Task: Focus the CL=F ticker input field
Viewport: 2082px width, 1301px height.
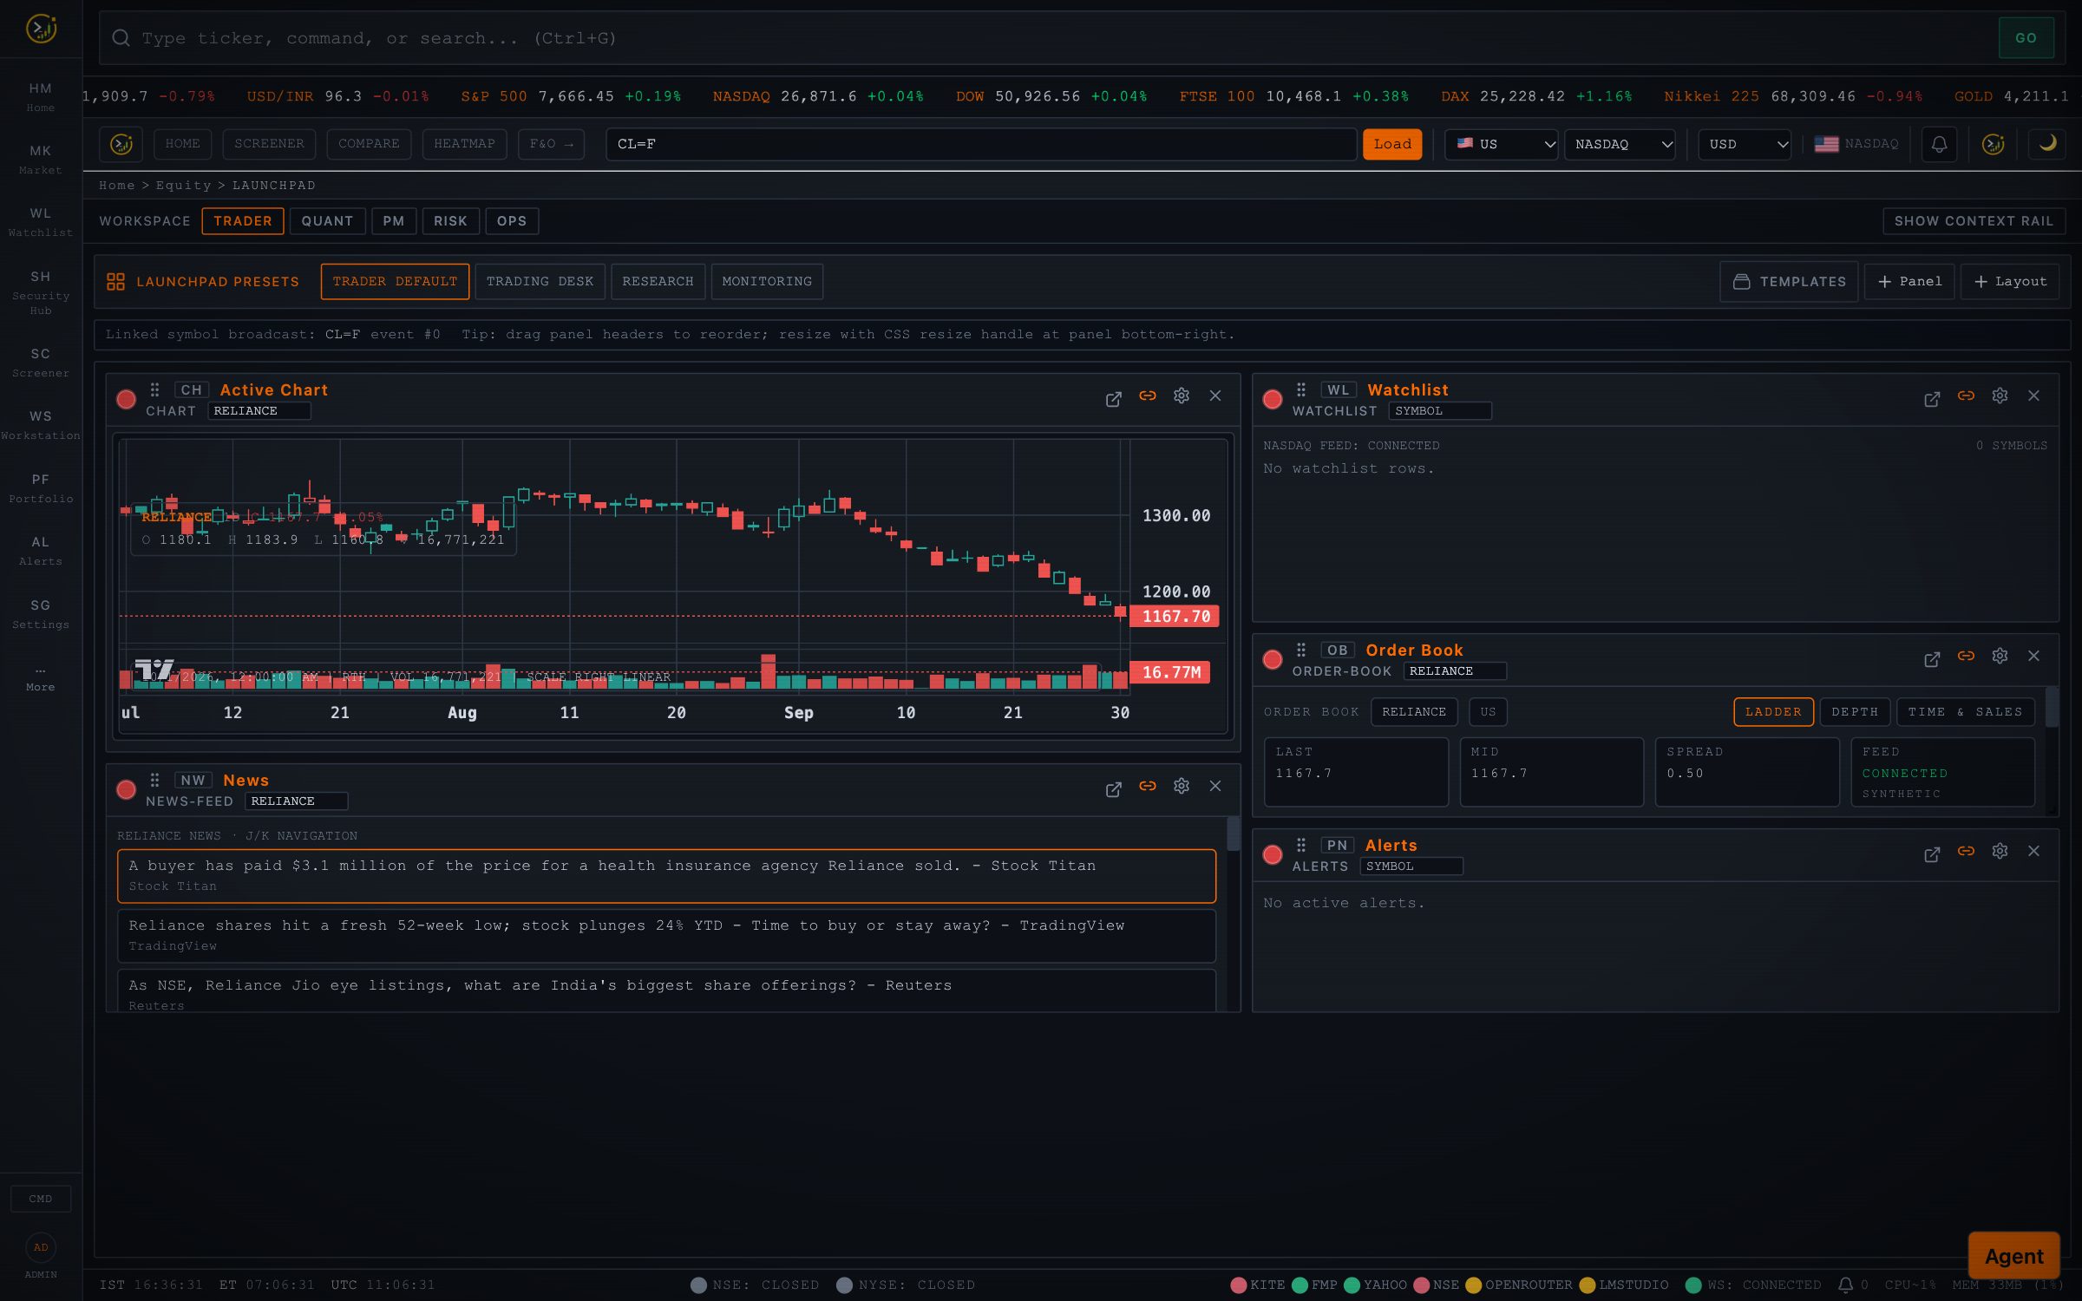Action: pyautogui.click(x=981, y=144)
